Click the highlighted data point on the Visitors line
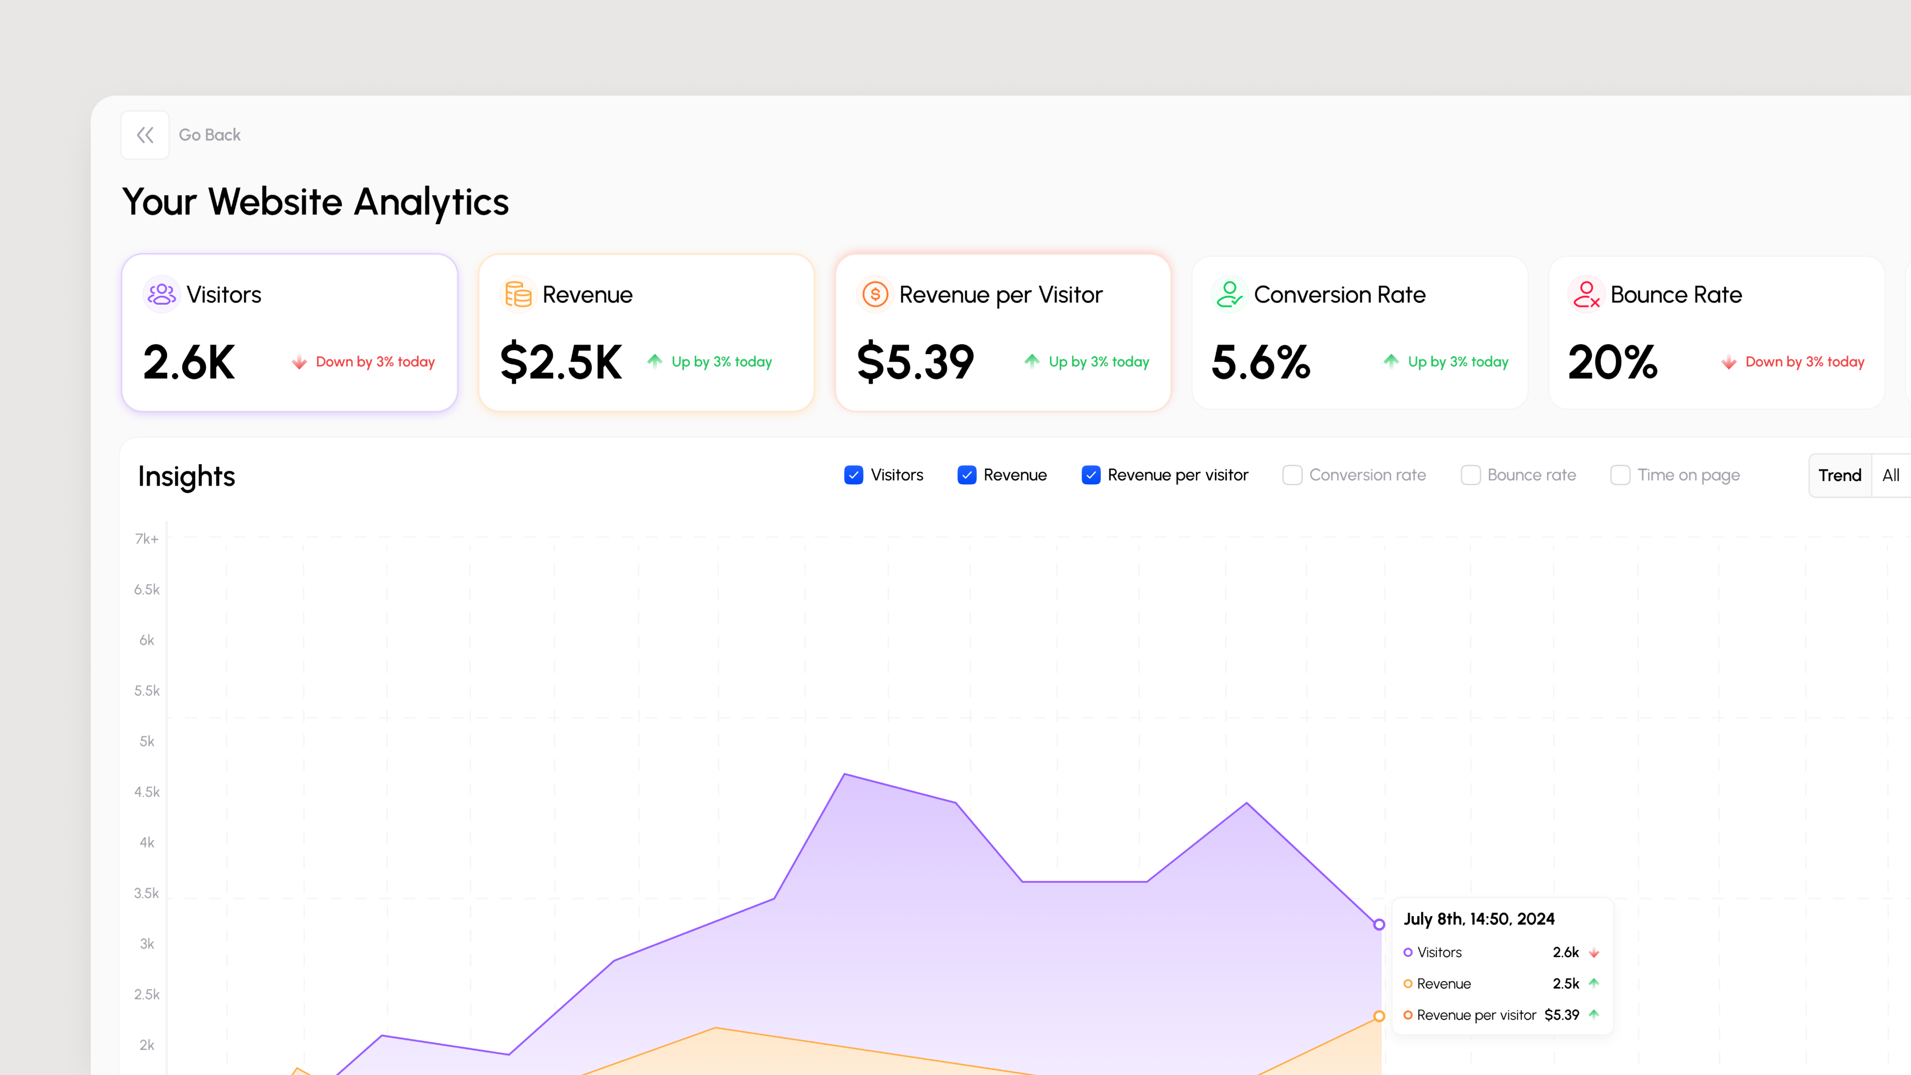The height and width of the screenshot is (1075, 1911). [x=1378, y=924]
